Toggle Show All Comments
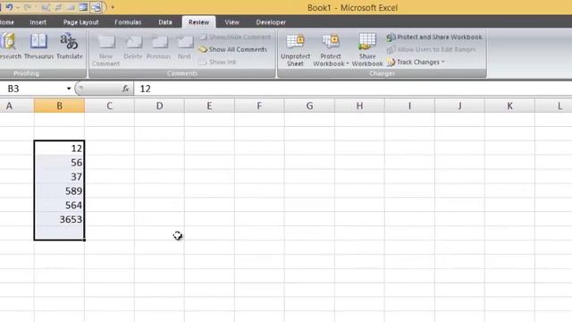 pos(232,49)
